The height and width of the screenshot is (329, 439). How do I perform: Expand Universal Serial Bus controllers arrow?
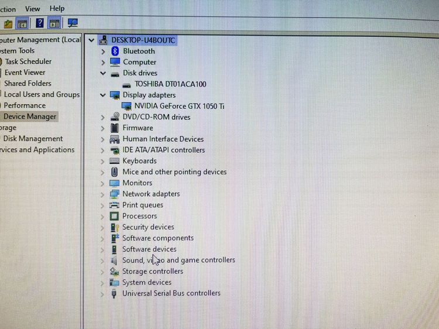(x=102, y=294)
